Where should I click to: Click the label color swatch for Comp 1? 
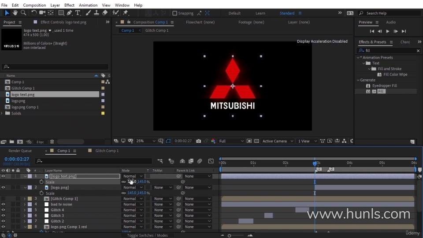pos(103,82)
